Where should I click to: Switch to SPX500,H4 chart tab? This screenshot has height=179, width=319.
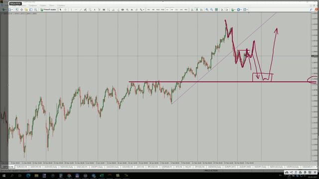point(199,167)
